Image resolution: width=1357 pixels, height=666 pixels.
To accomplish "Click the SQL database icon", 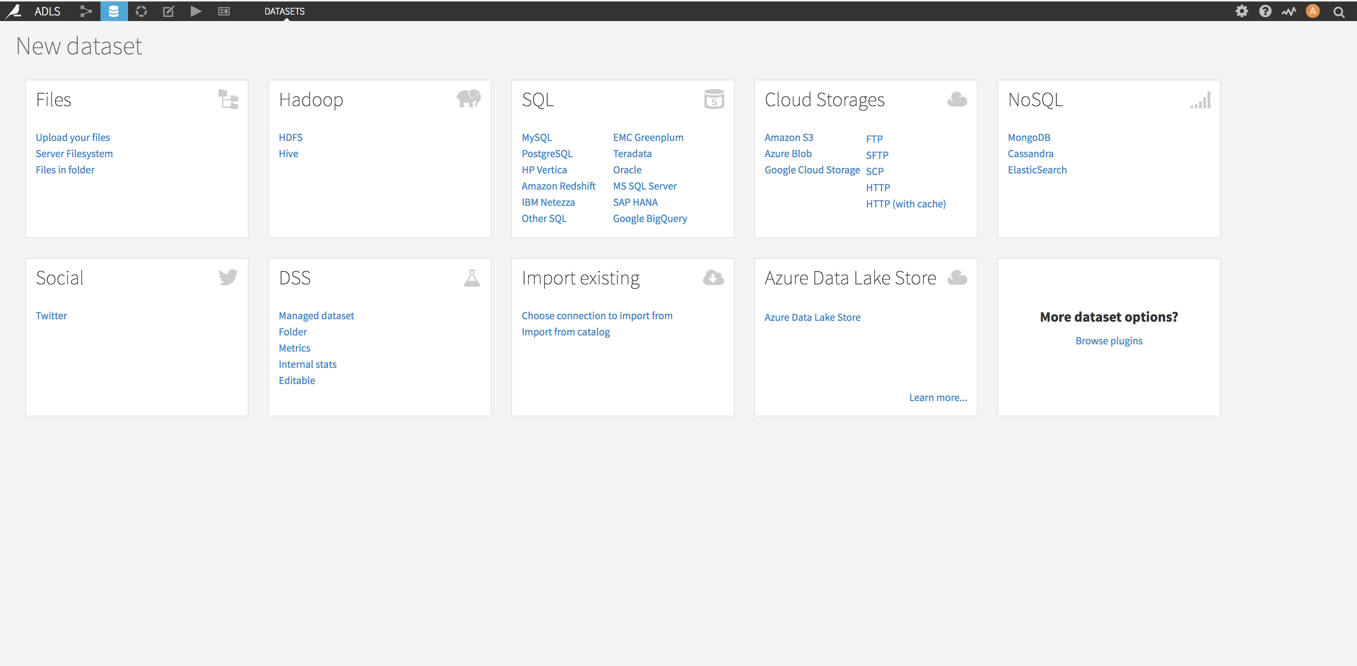I will click(714, 99).
